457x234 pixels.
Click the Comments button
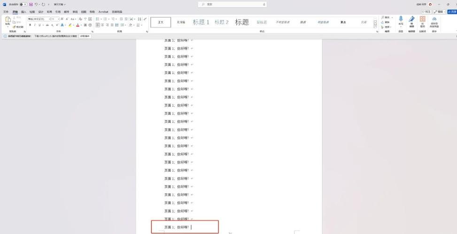426,12
